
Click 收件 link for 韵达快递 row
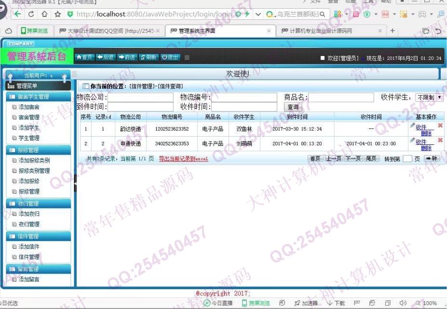click(421, 127)
